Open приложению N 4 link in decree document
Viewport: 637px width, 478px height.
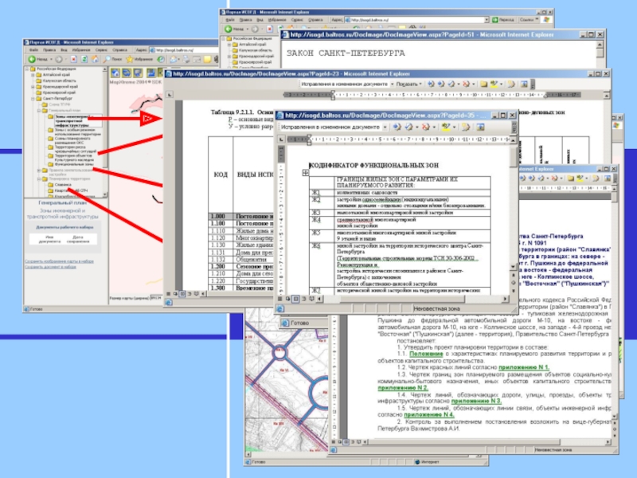click(429, 414)
